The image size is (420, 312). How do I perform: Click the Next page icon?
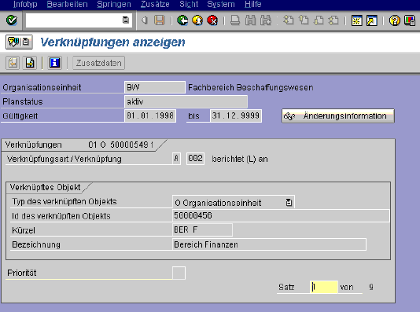[x=319, y=20]
